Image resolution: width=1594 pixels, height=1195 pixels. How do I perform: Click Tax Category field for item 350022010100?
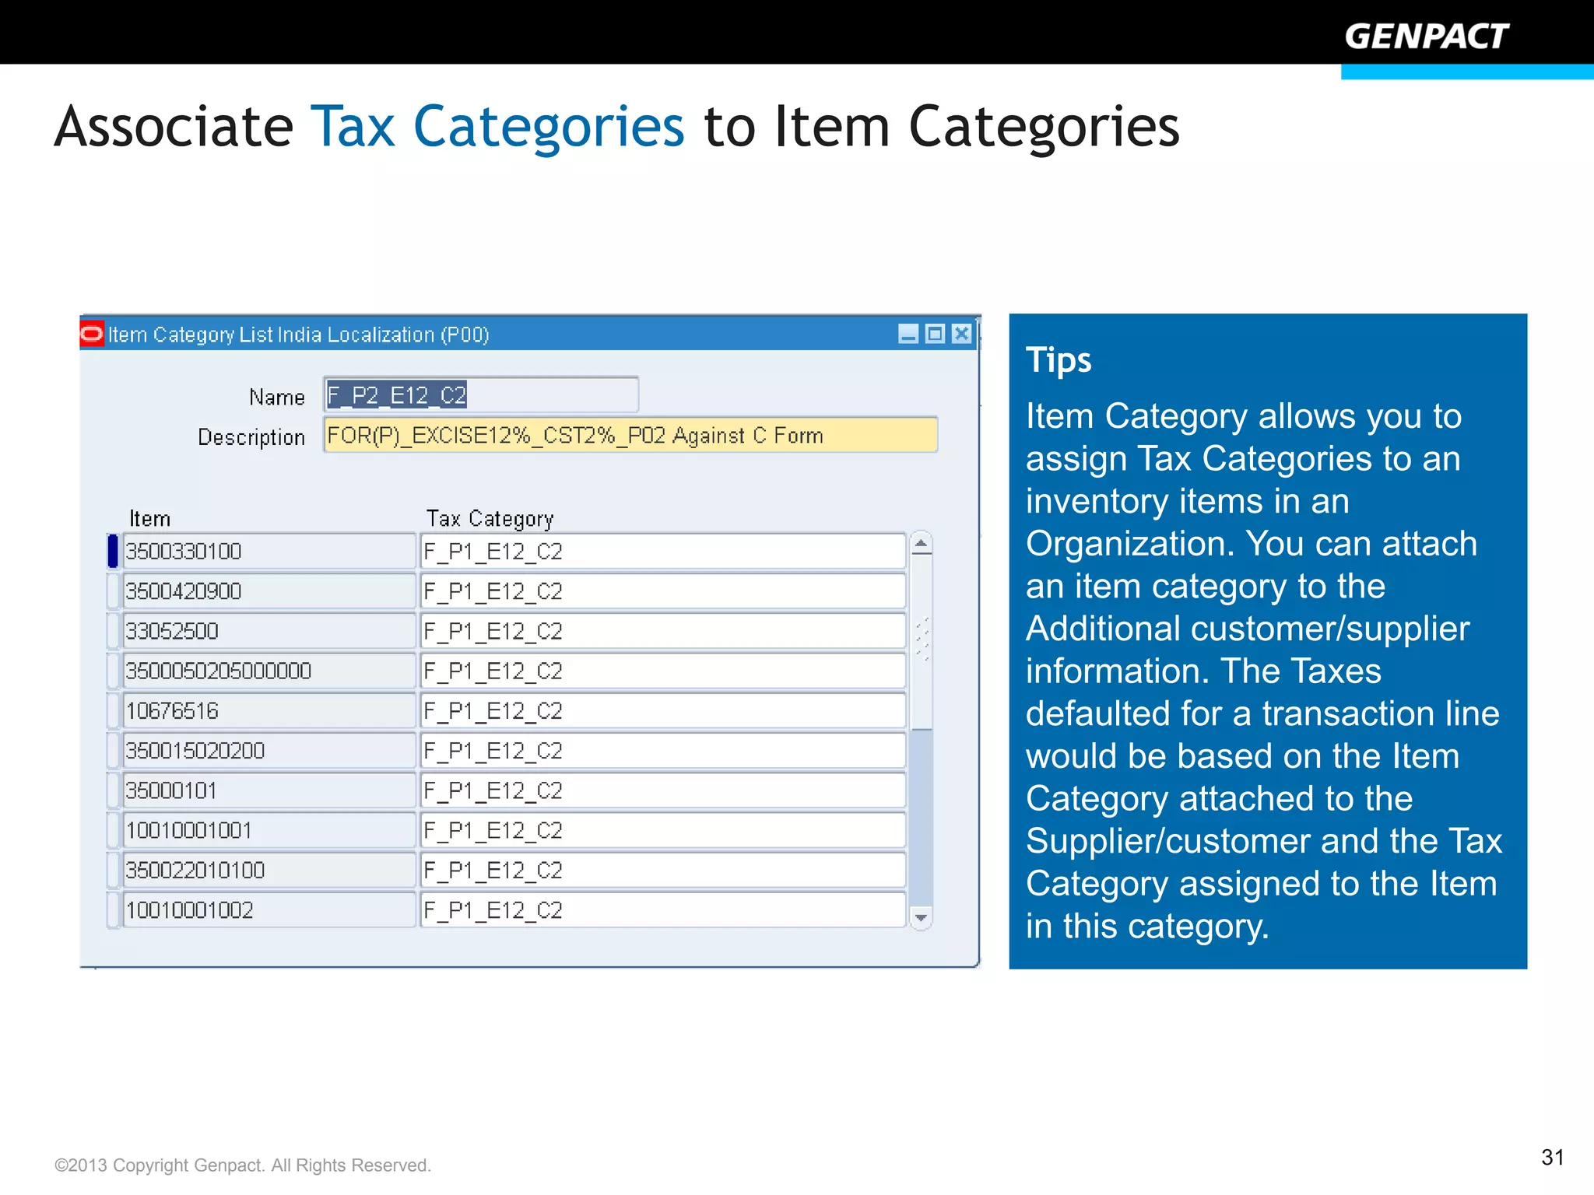tap(663, 870)
